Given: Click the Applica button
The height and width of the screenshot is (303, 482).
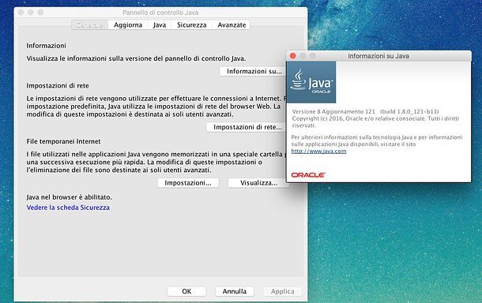Looking at the screenshot, I should click(283, 291).
